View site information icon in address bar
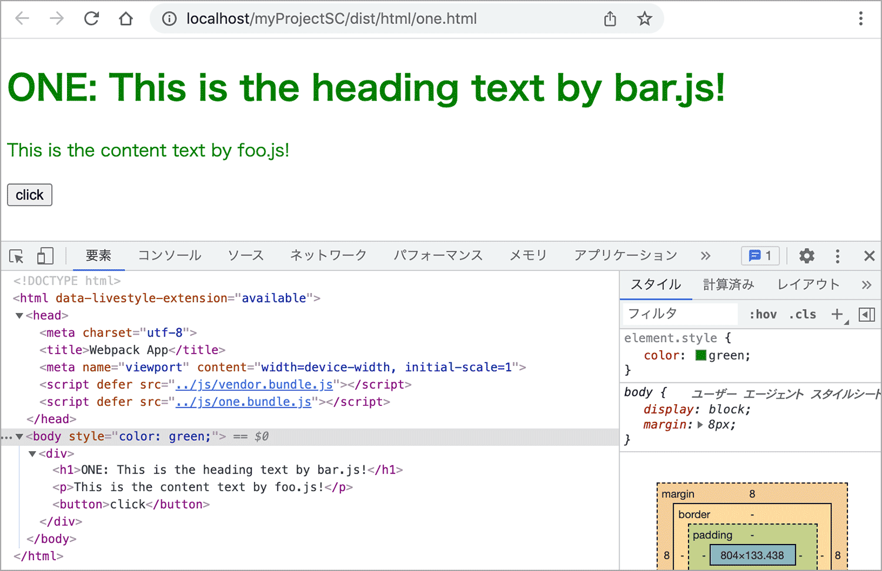 (x=169, y=19)
